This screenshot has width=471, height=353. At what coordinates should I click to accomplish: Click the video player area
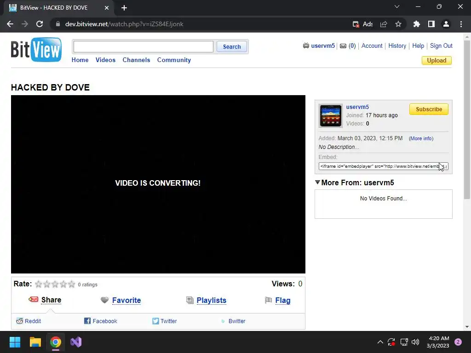click(x=158, y=184)
